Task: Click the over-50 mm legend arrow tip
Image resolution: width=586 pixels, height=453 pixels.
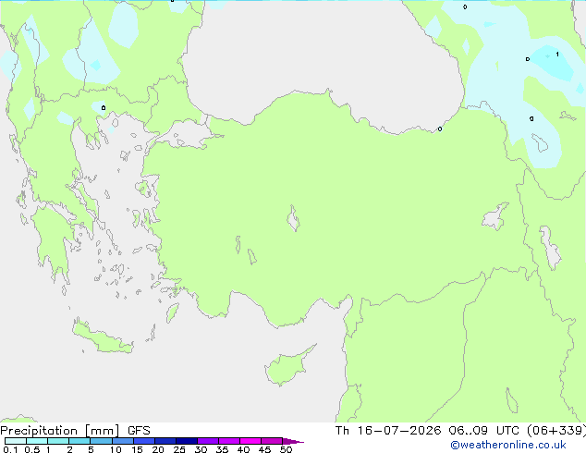Action: tap(293, 441)
